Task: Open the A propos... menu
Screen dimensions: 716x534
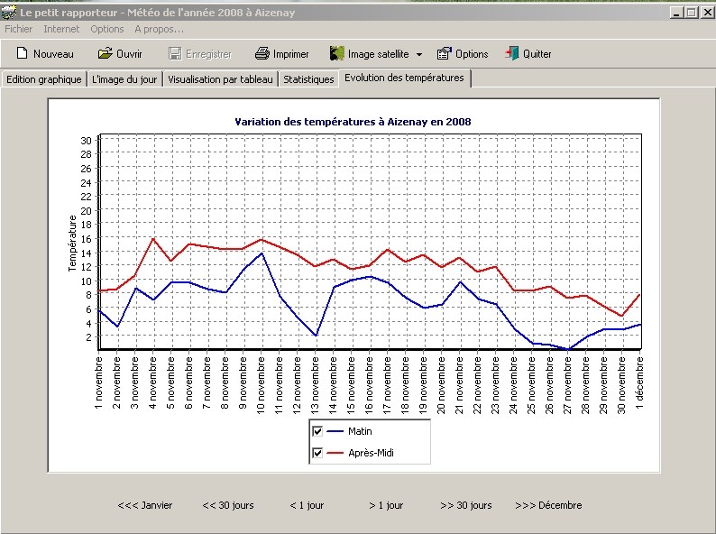Action: [x=159, y=29]
